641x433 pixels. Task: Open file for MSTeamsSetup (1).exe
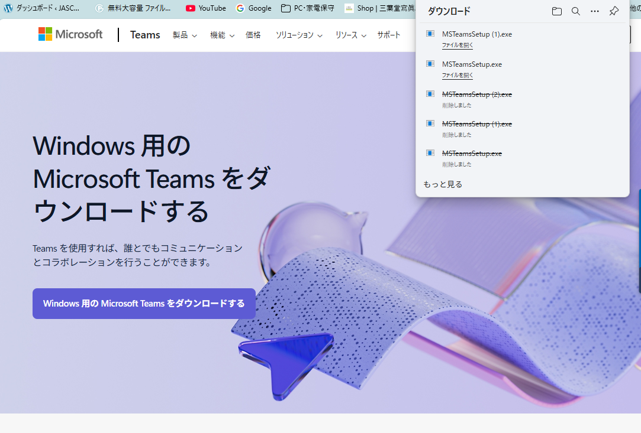(x=457, y=45)
